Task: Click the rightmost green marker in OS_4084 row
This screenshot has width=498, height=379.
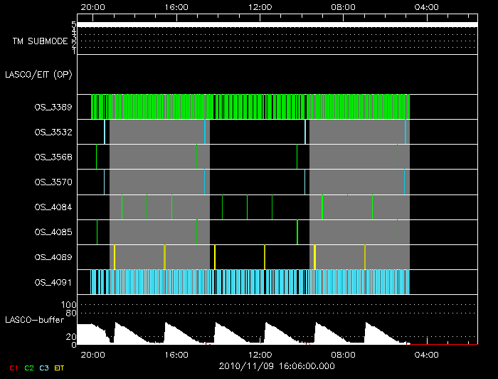Action: pos(373,207)
